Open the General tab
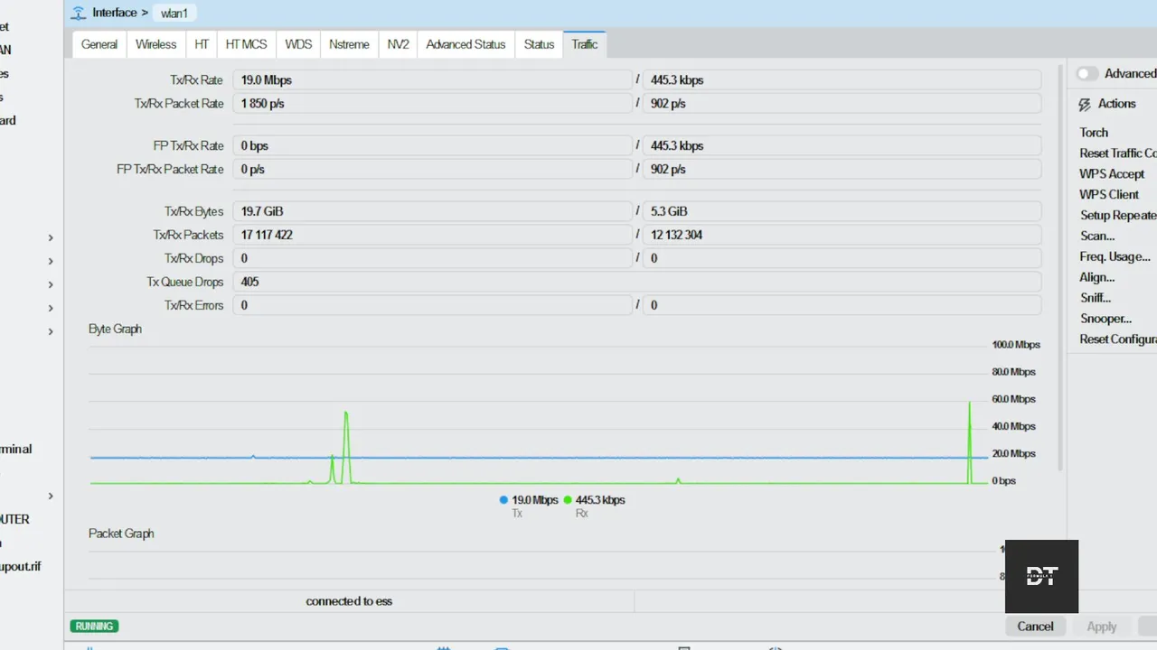This screenshot has height=650, width=1157. (x=99, y=44)
